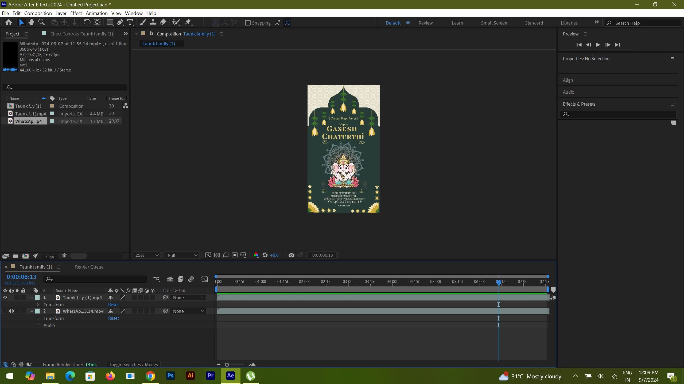Click label color swatch of WhatsApp project item
Screen dimensions: 684x384
52,121
